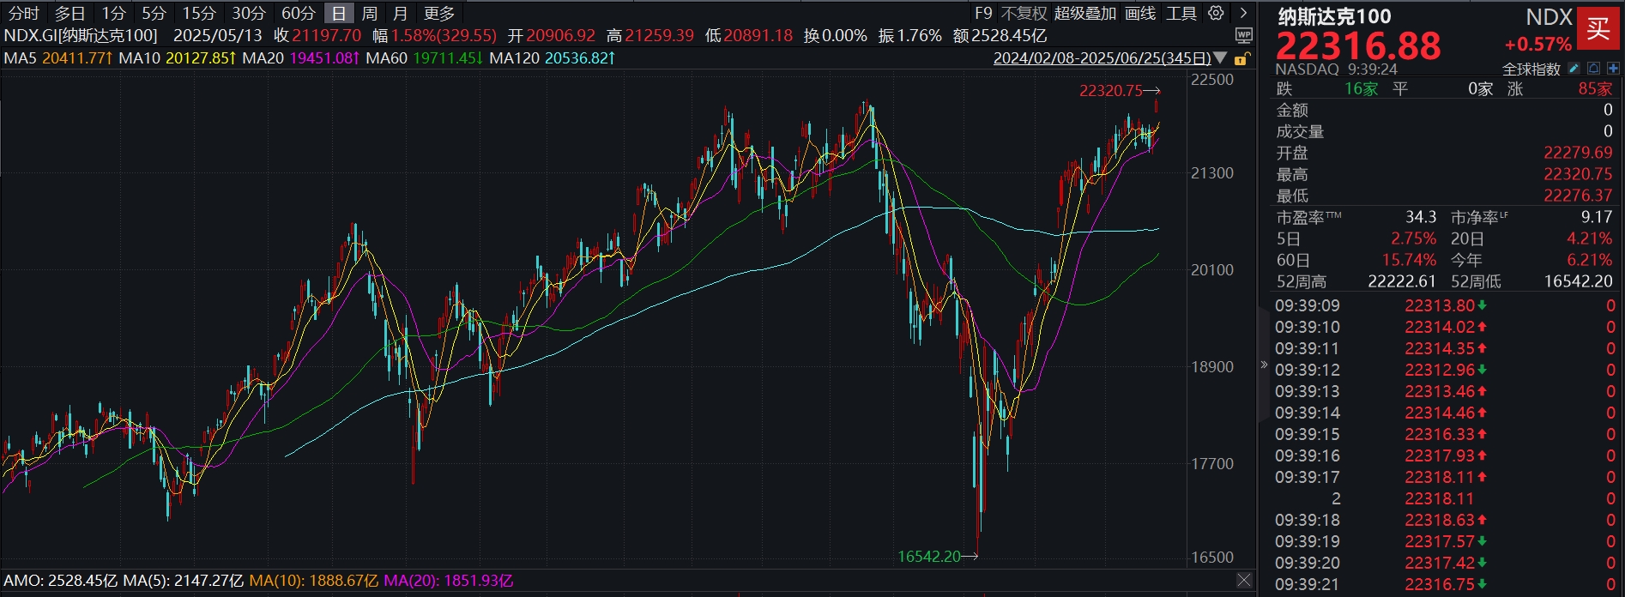
Task: Click the MA60 indicator label
Action: (387, 58)
